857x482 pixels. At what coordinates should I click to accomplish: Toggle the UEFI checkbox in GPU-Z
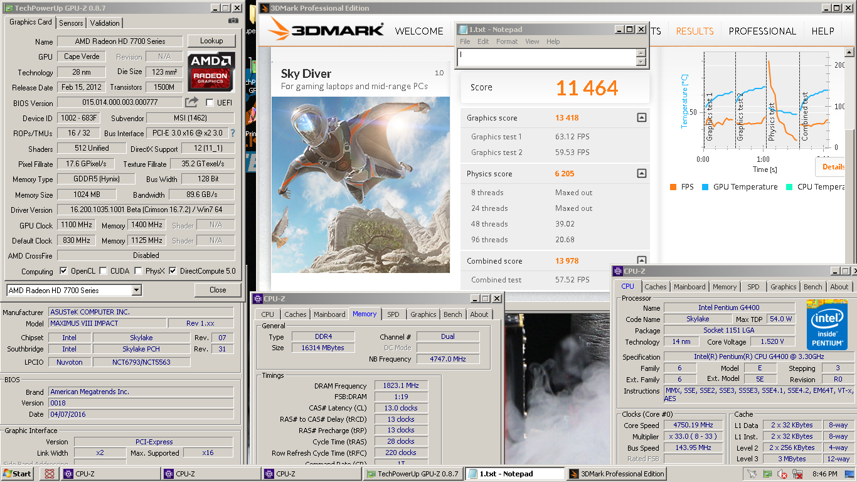(210, 102)
